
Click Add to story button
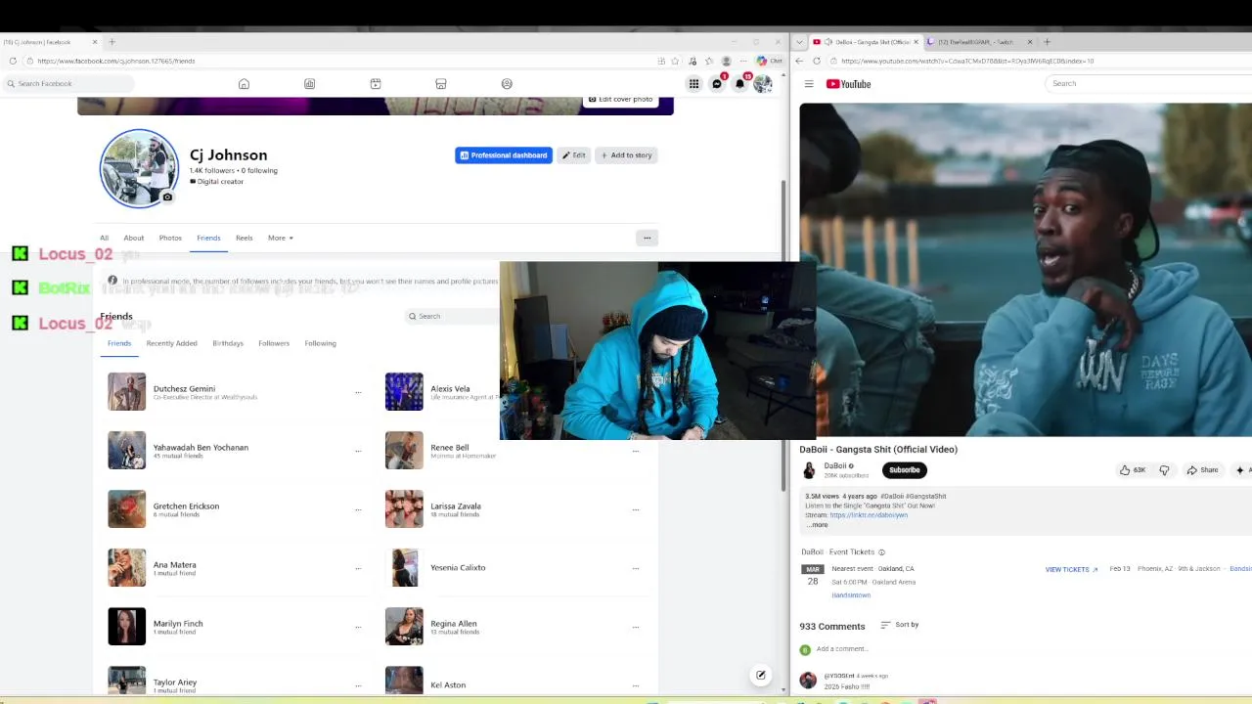click(626, 155)
